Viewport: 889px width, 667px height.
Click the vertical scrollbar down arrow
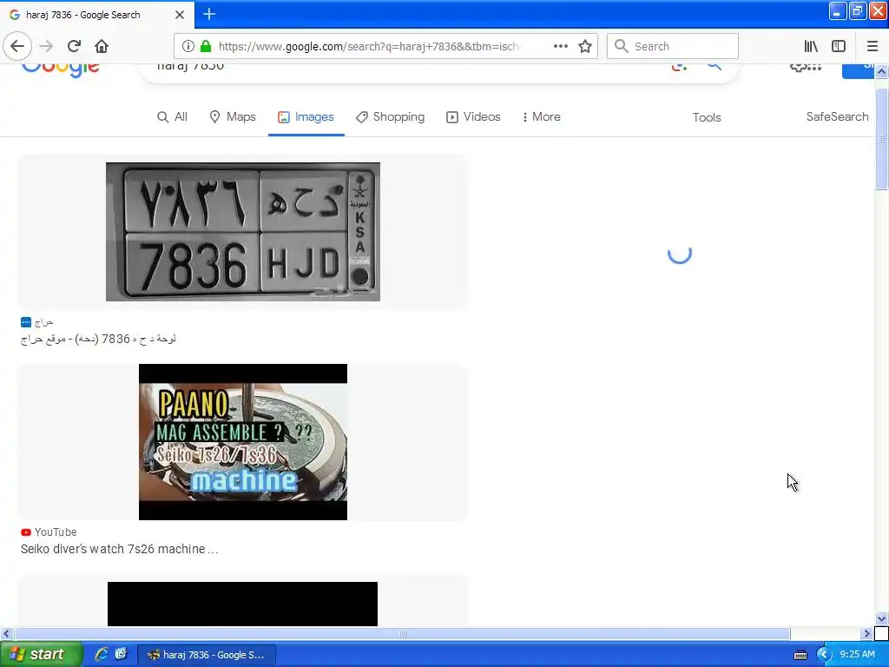(881, 618)
